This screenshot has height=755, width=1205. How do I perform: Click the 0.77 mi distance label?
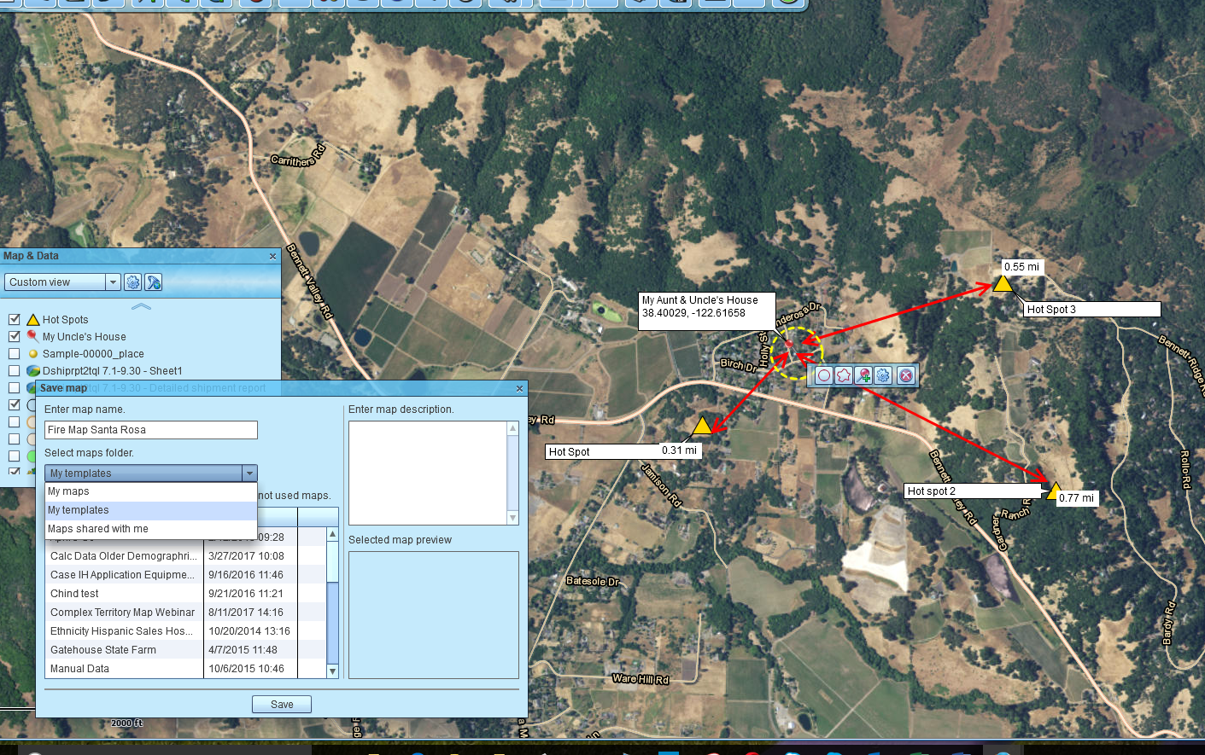pos(1076,498)
